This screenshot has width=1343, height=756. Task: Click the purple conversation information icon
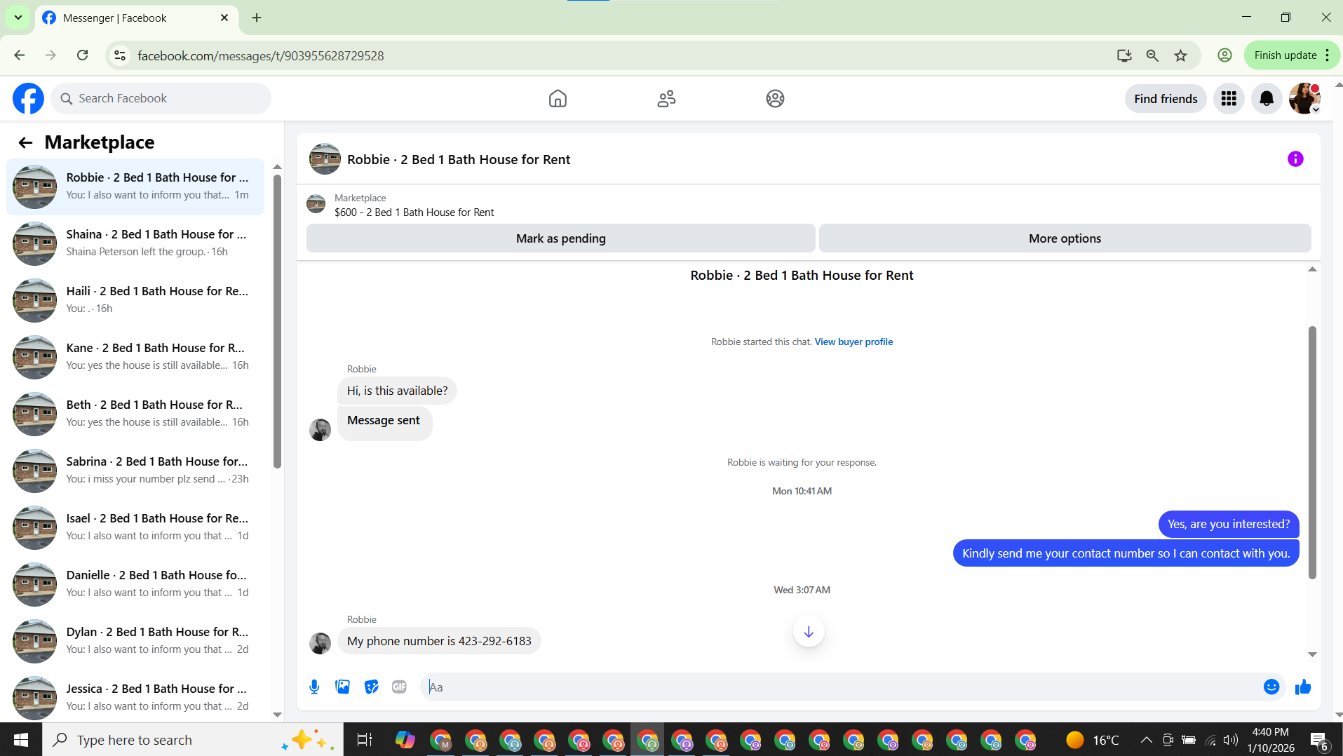click(1295, 159)
